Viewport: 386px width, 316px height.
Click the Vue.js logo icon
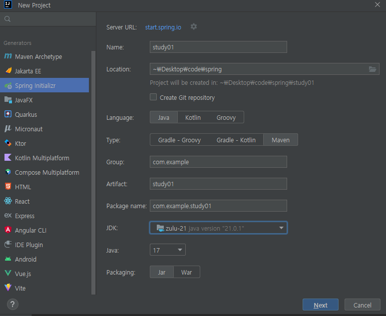pyautogui.click(x=8, y=273)
